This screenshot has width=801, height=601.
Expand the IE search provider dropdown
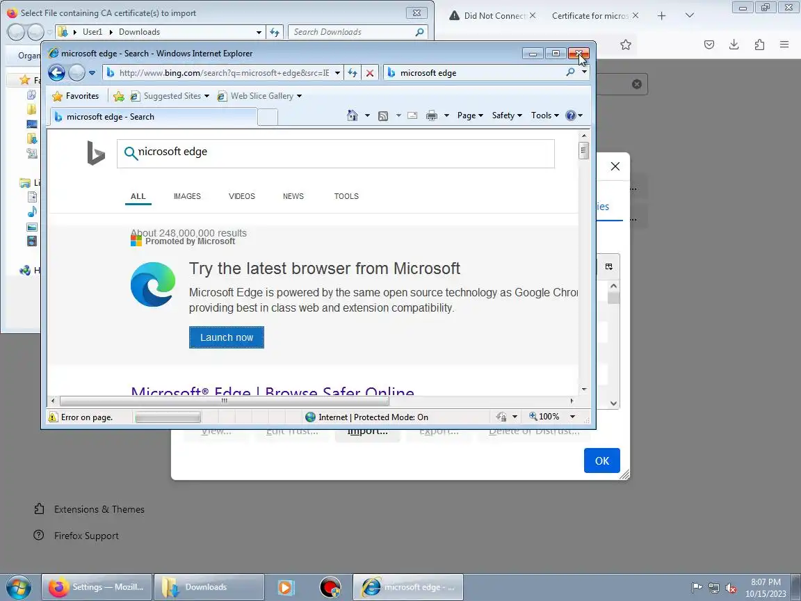[x=584, y=72]
